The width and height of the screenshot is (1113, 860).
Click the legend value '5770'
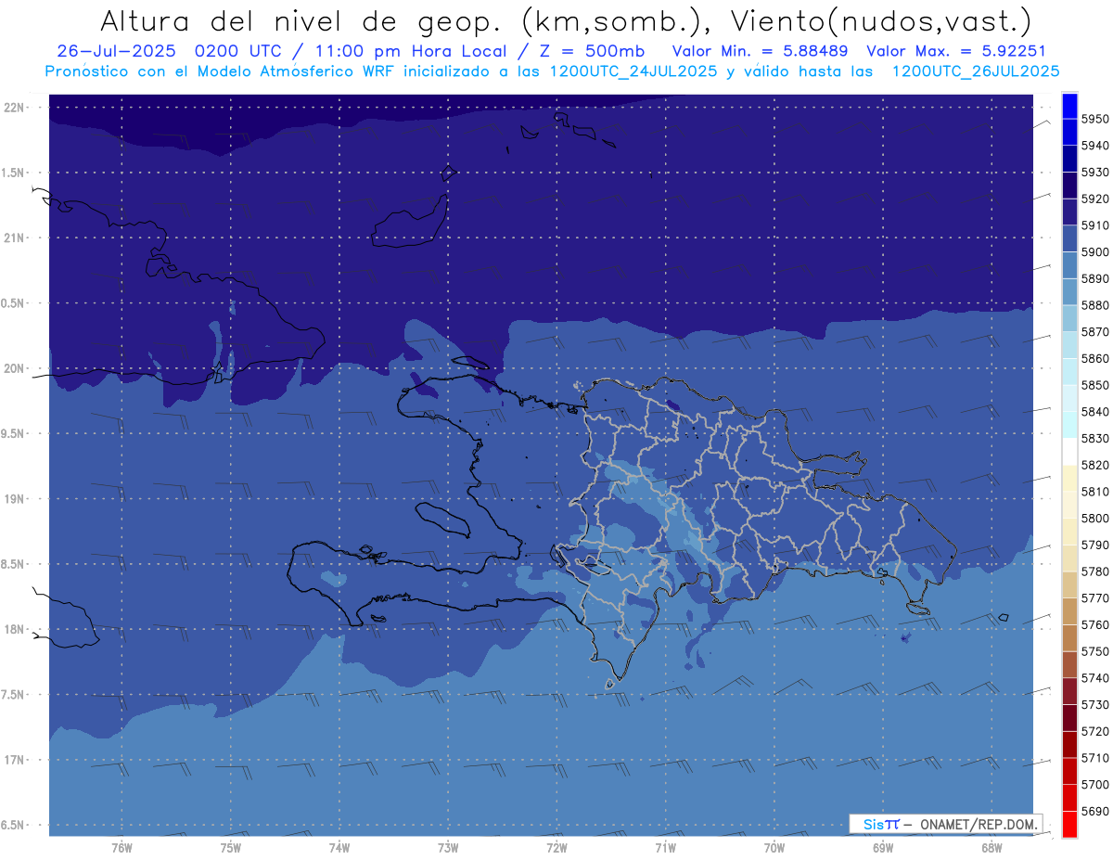coord(1095,598)
